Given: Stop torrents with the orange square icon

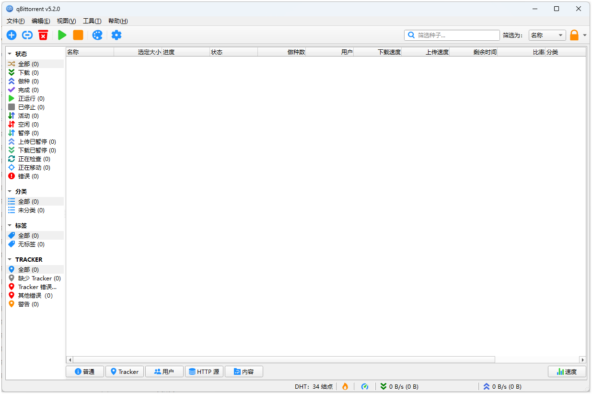Looking at the screenshot, I should (78, 35).
